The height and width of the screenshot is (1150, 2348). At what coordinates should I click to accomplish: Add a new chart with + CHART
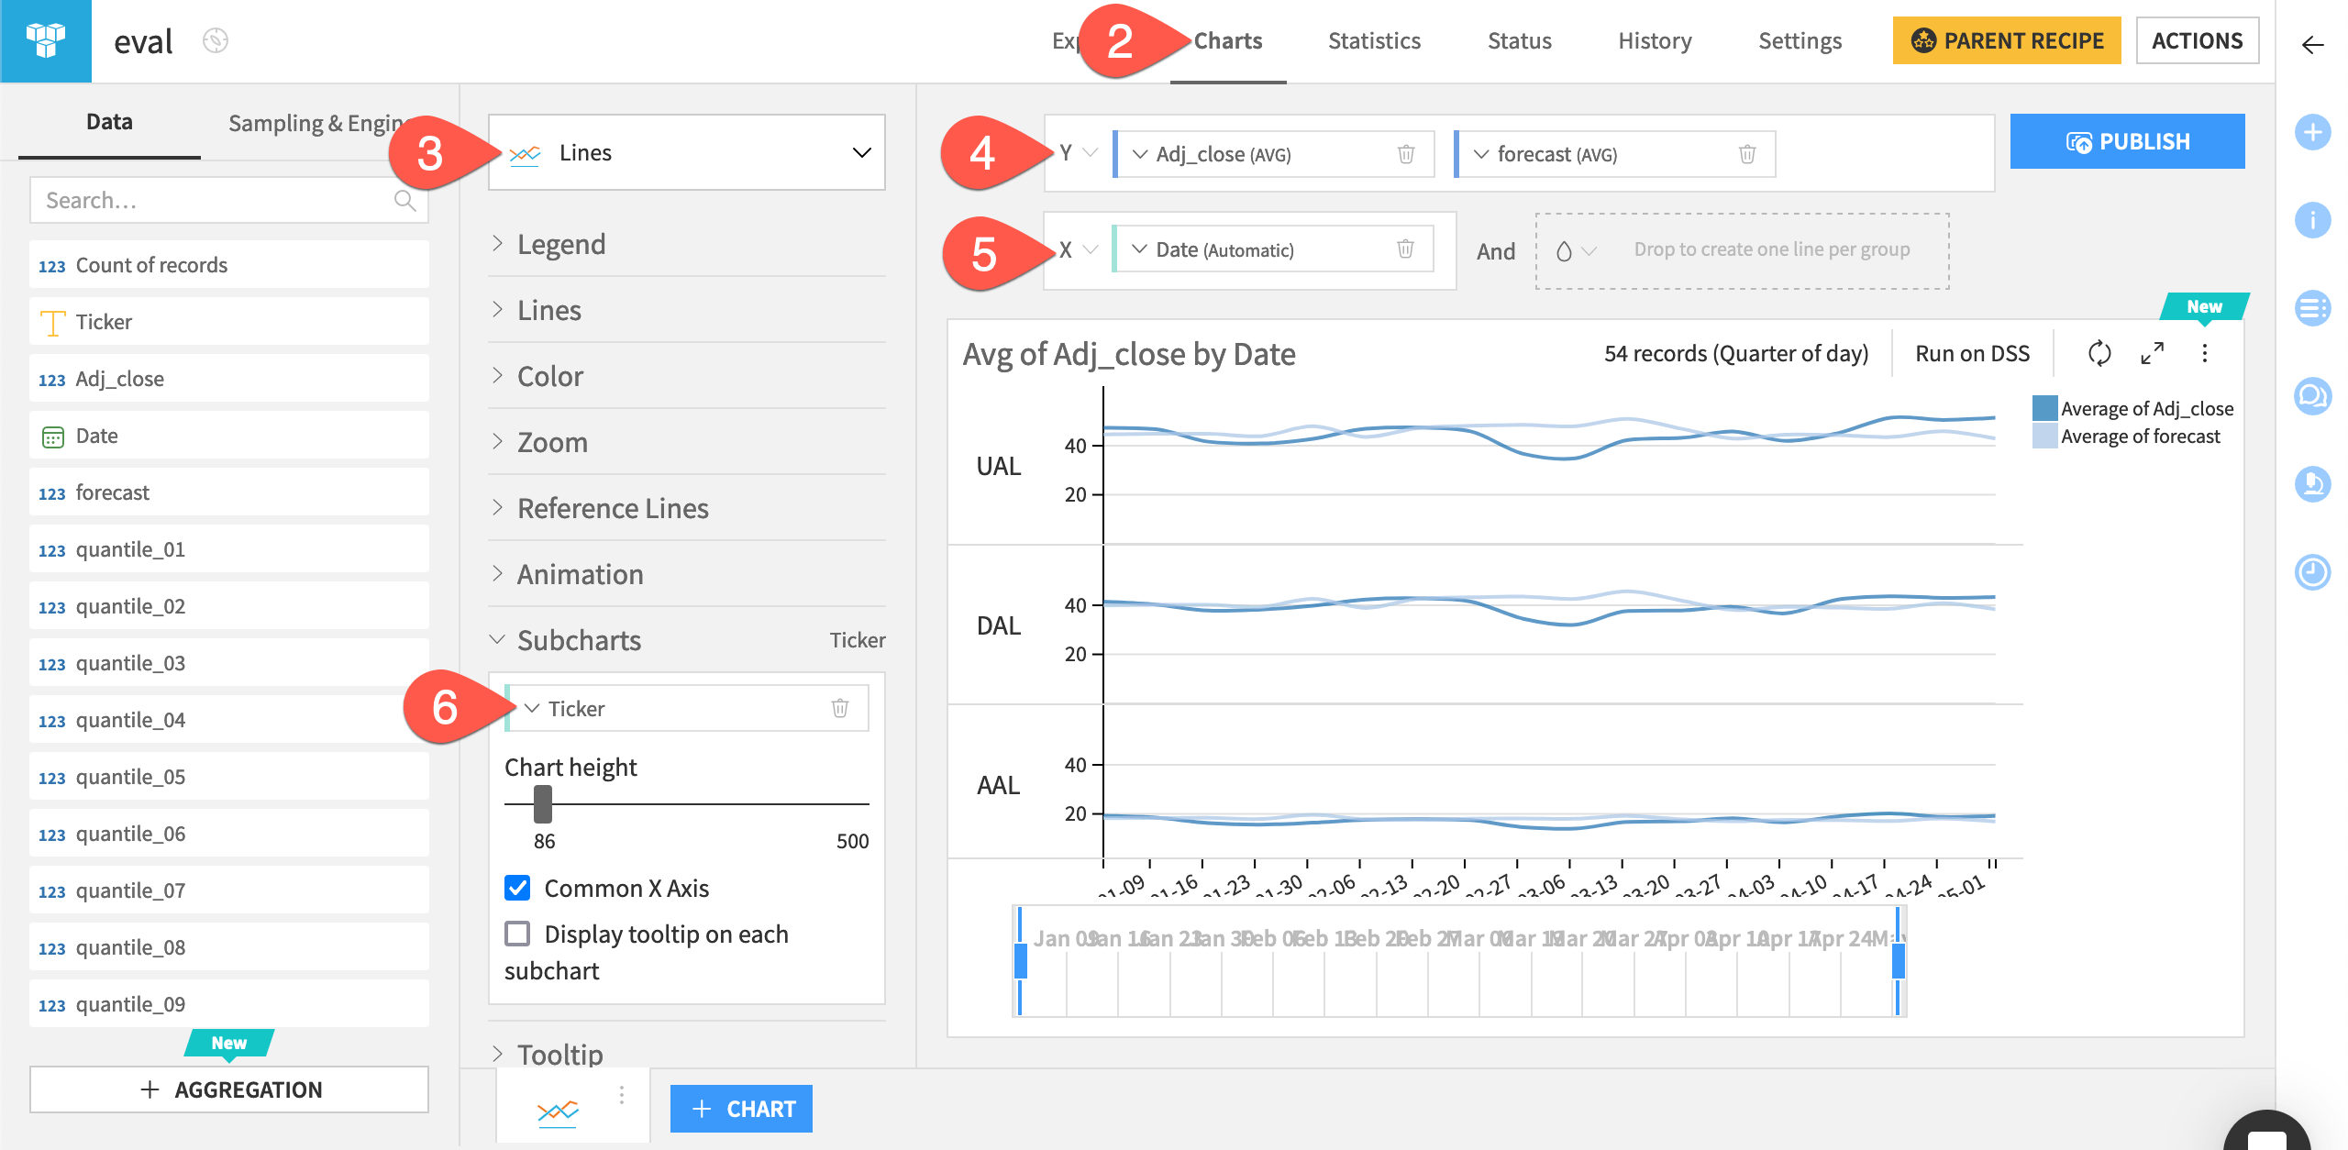click(741, 1109)
